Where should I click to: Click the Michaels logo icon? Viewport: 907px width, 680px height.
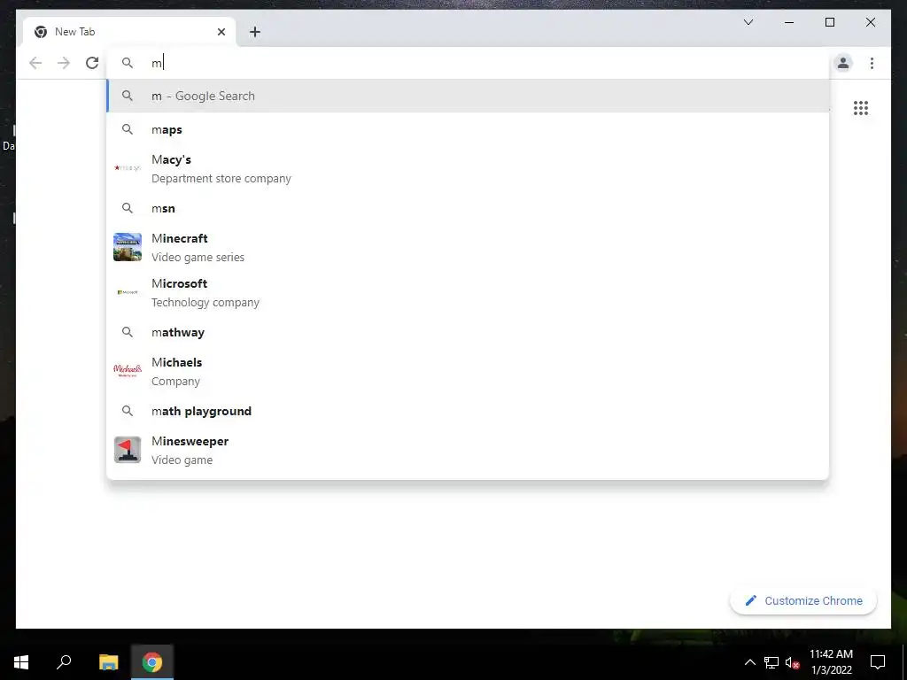128,371
